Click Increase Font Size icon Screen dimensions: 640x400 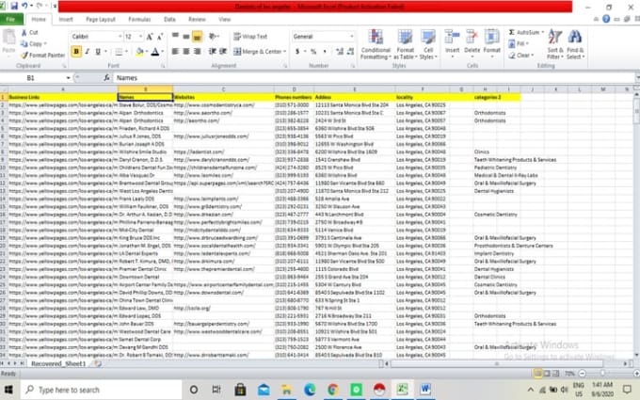(x=150, y=37)
